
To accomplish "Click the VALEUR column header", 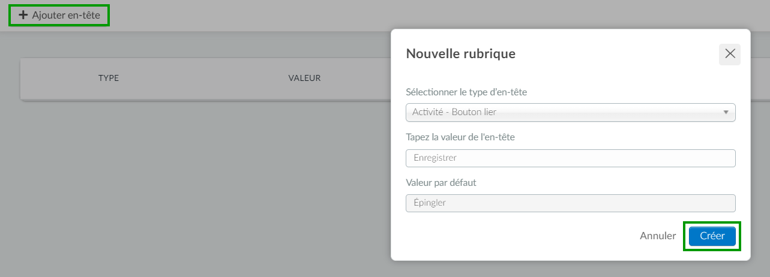I will tap(304, 78).
